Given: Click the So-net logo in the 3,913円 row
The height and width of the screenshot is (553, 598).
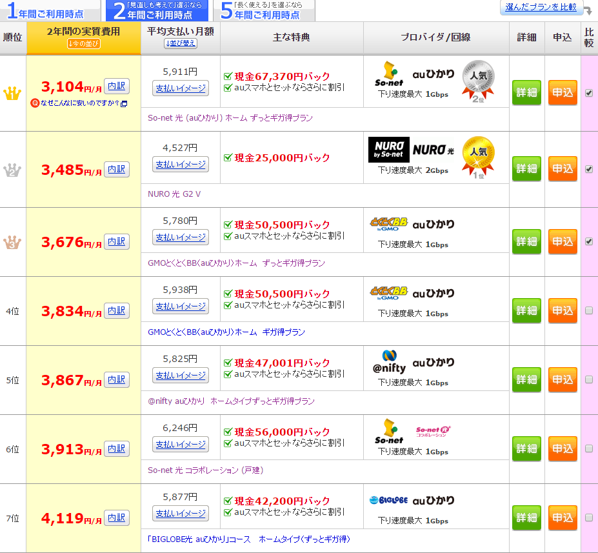Looking at the screenshot, I should [x=389, y=431].
